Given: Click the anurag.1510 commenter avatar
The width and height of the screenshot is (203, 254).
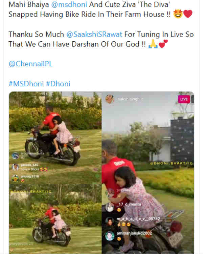Looking at the screenshot, I should 15,178.
